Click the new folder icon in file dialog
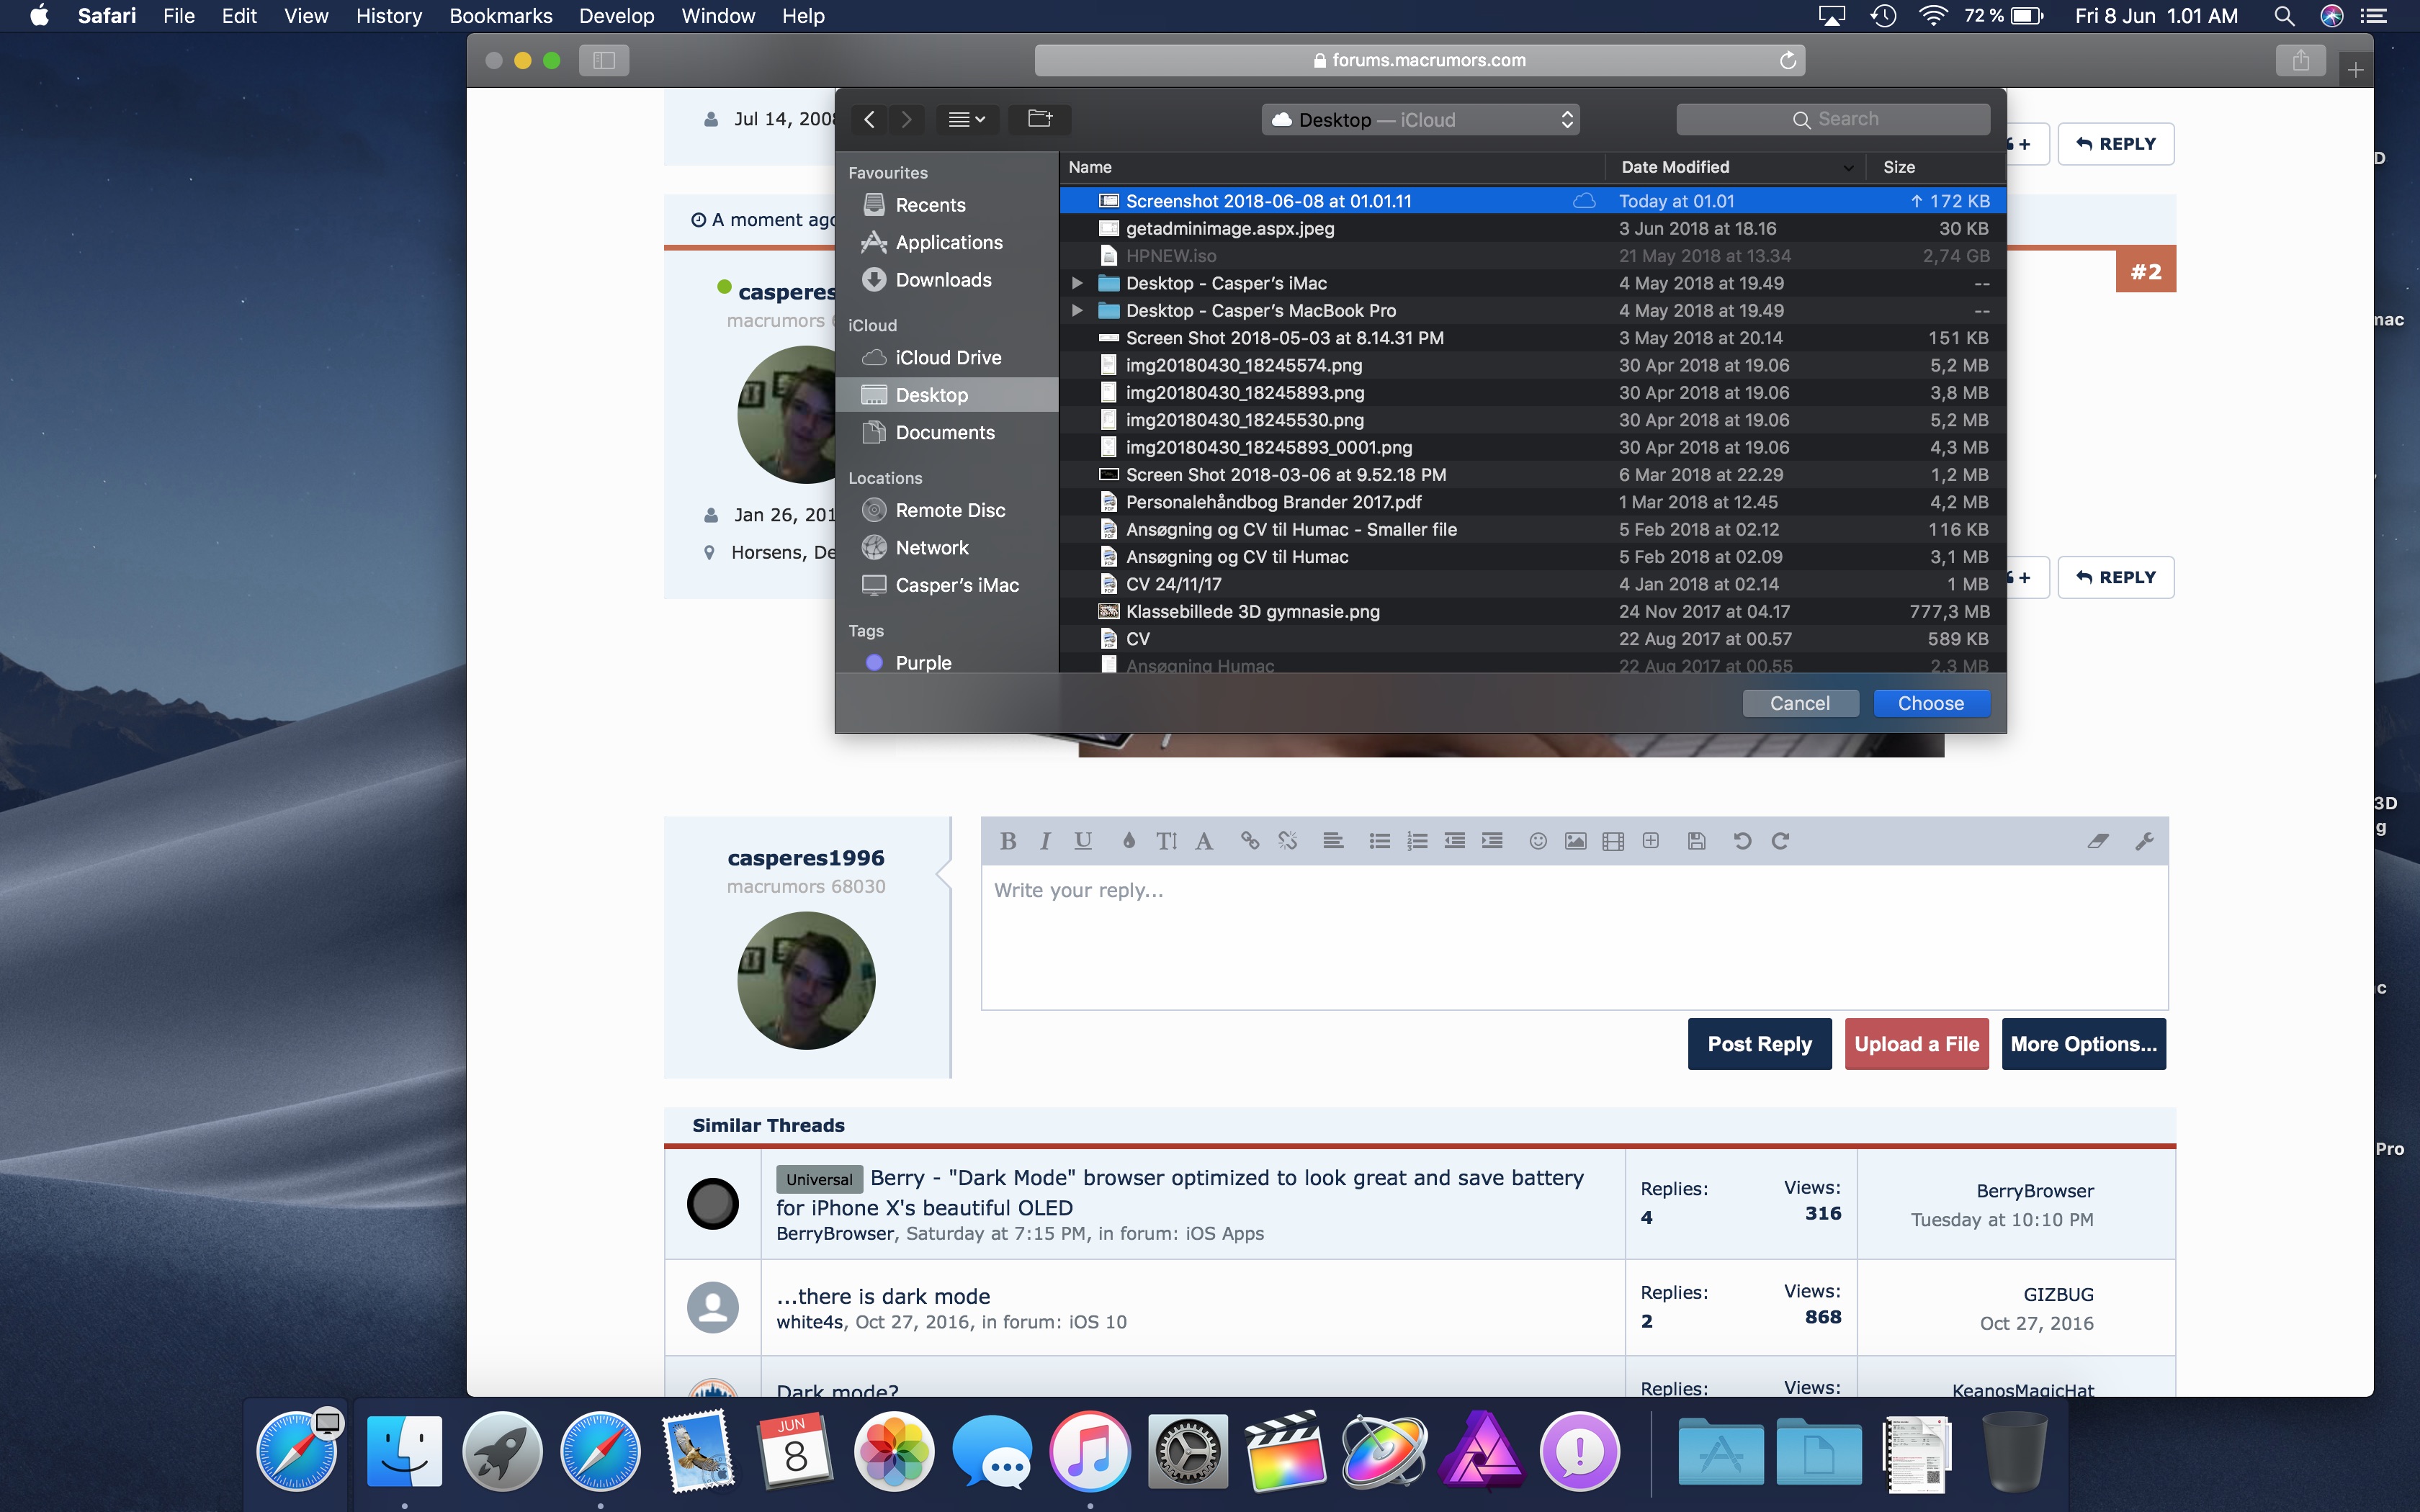This screenshot has height=1512, width=2420. (x=1040, y=119)
